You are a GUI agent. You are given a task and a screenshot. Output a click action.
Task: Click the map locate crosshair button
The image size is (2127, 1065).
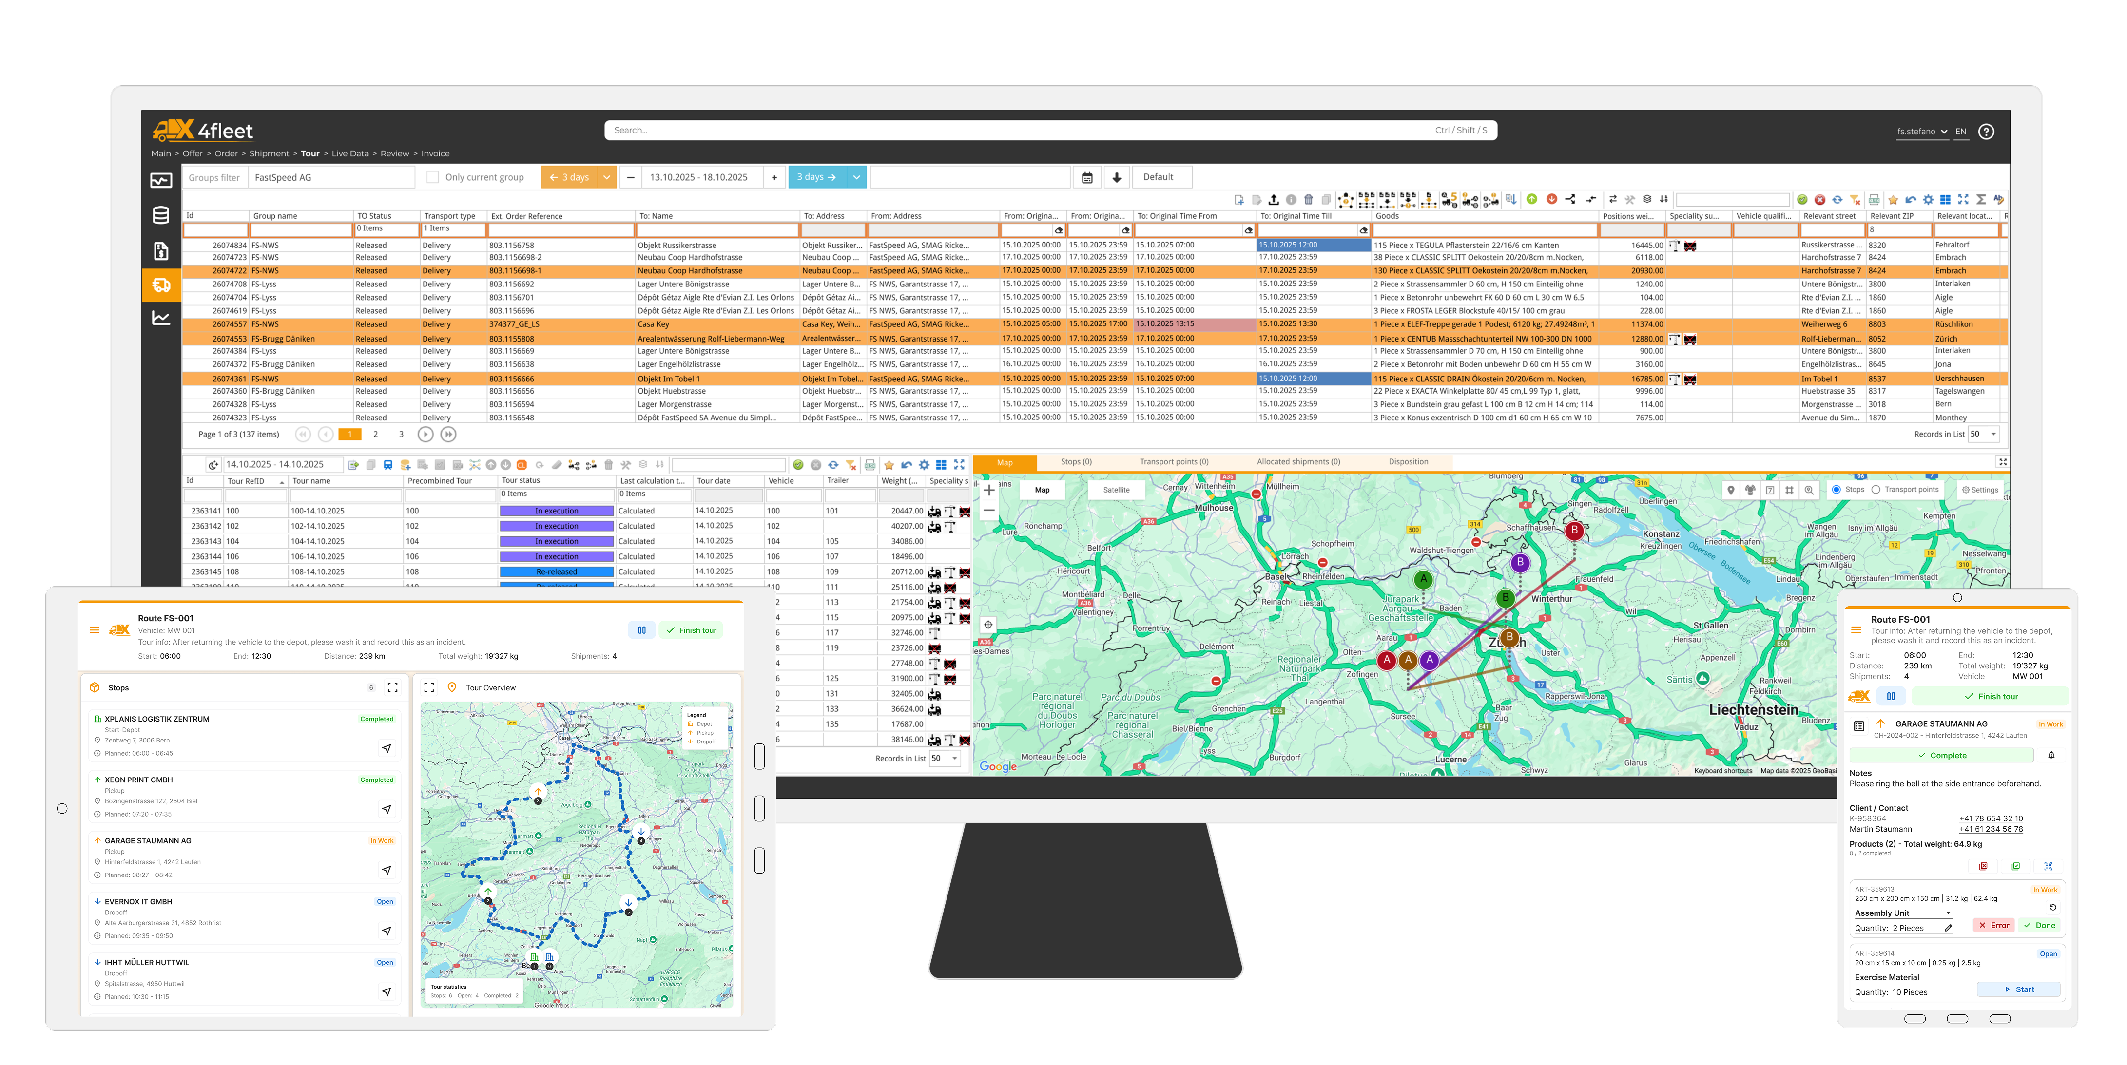988,625
